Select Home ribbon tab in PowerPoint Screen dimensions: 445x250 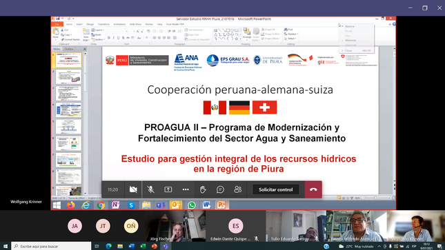(x=69, y=24)
